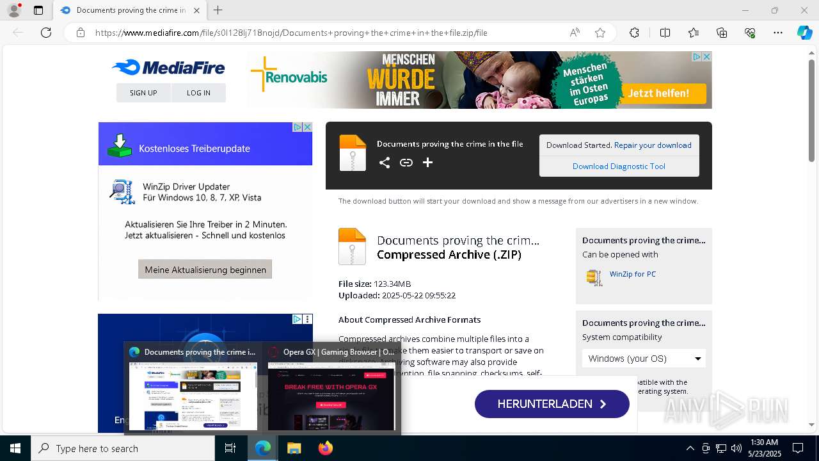Image resolution: width=819 pixels, height=461 pixels.
Task: Click the HERUNTERLADEN download button
Action: coord(552,404)
